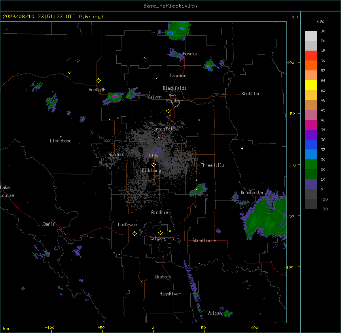Image resolution: width=341 pixels, height=333 pixels.
Task: Click the 100 tick on the right axis
Action: (290, 62)
